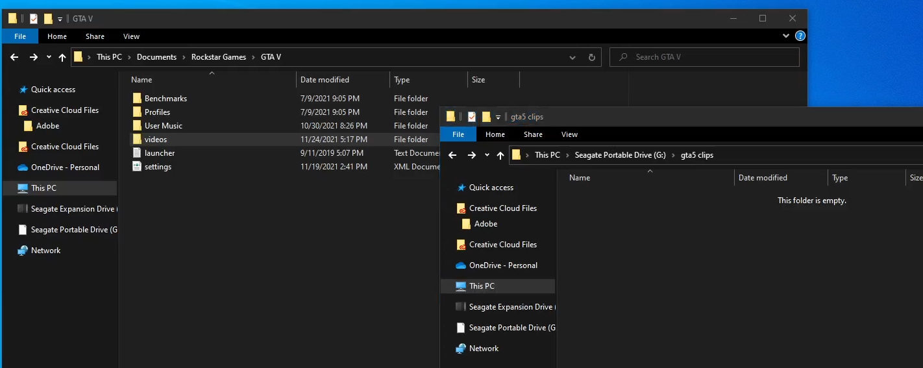Expand recent locations dropdown in gta5 clips window
This screenshot has height=368, width=923.
(x=487, y=155)
